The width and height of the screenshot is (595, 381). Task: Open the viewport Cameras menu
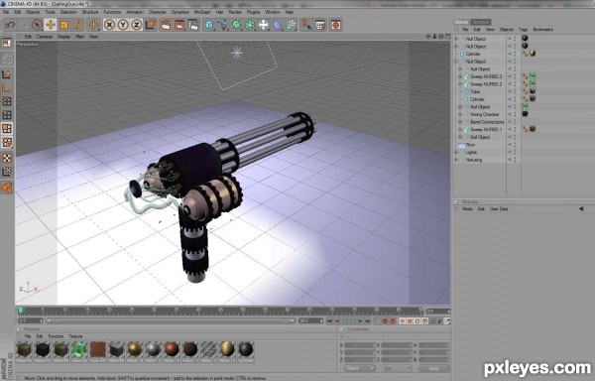coord(45,37)
